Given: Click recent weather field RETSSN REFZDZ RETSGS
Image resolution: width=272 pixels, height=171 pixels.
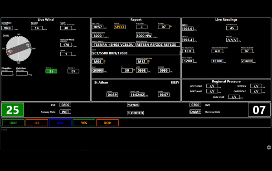Looking at the screenshot, I should coord(158,44).
